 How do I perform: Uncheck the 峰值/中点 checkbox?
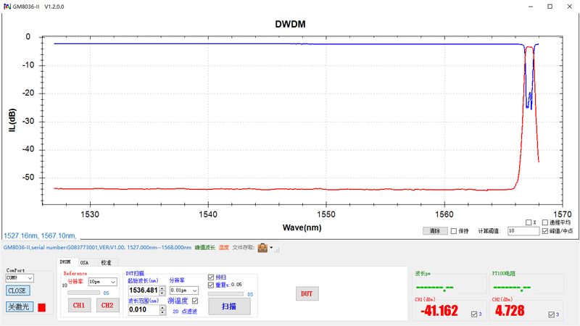pyautogui.click(x=545, y=231)
